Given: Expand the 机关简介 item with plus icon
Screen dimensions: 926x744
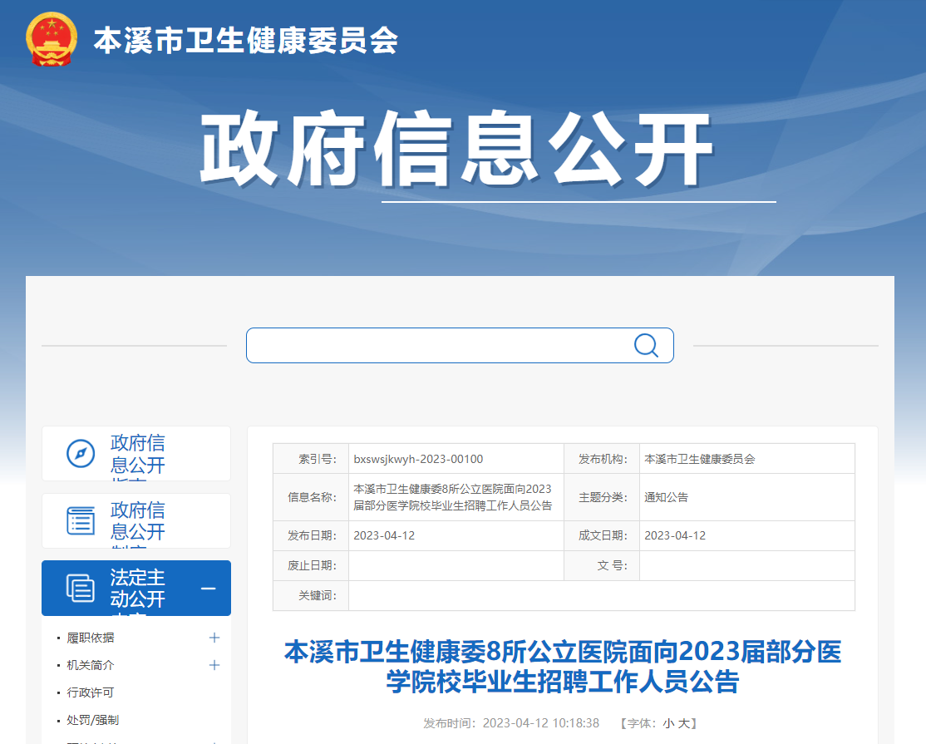Looking at the screenshot, I should pos(214,665).
